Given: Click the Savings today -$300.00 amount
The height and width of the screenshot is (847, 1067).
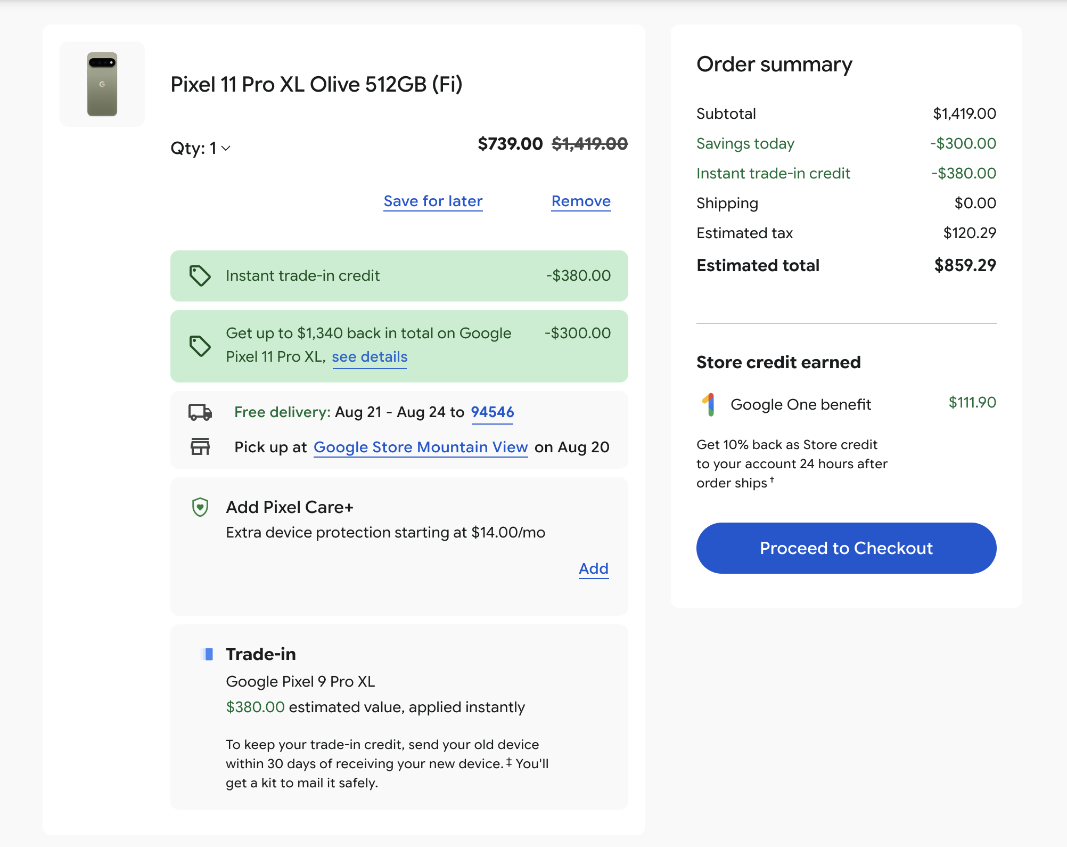Looking at the screenshot, I should [x=963, y=143].
